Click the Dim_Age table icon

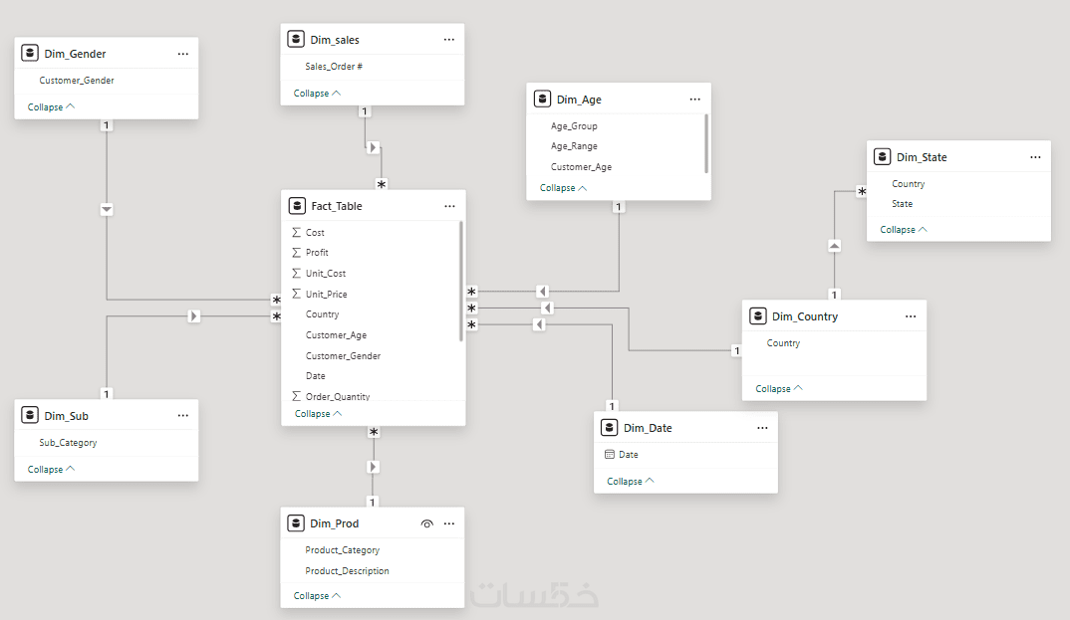pos(542,100)
